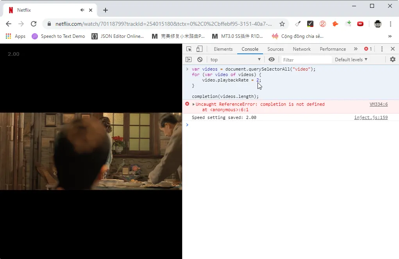The image size is (399, 259).
Task: Close the Netflix browser tab
Action: (x=91, y=10)
